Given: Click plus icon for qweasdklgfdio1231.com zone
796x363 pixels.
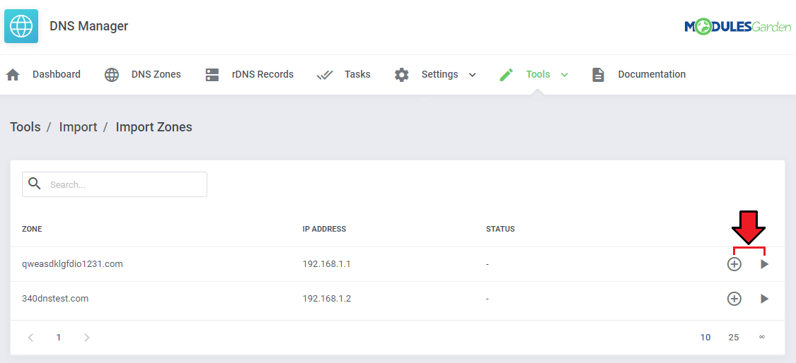Looking at the screenshot, I should 734,264.
